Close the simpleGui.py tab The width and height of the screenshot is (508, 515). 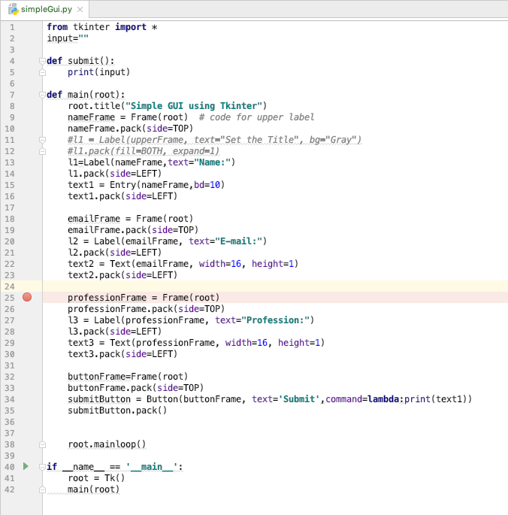[x=80, y=10]
